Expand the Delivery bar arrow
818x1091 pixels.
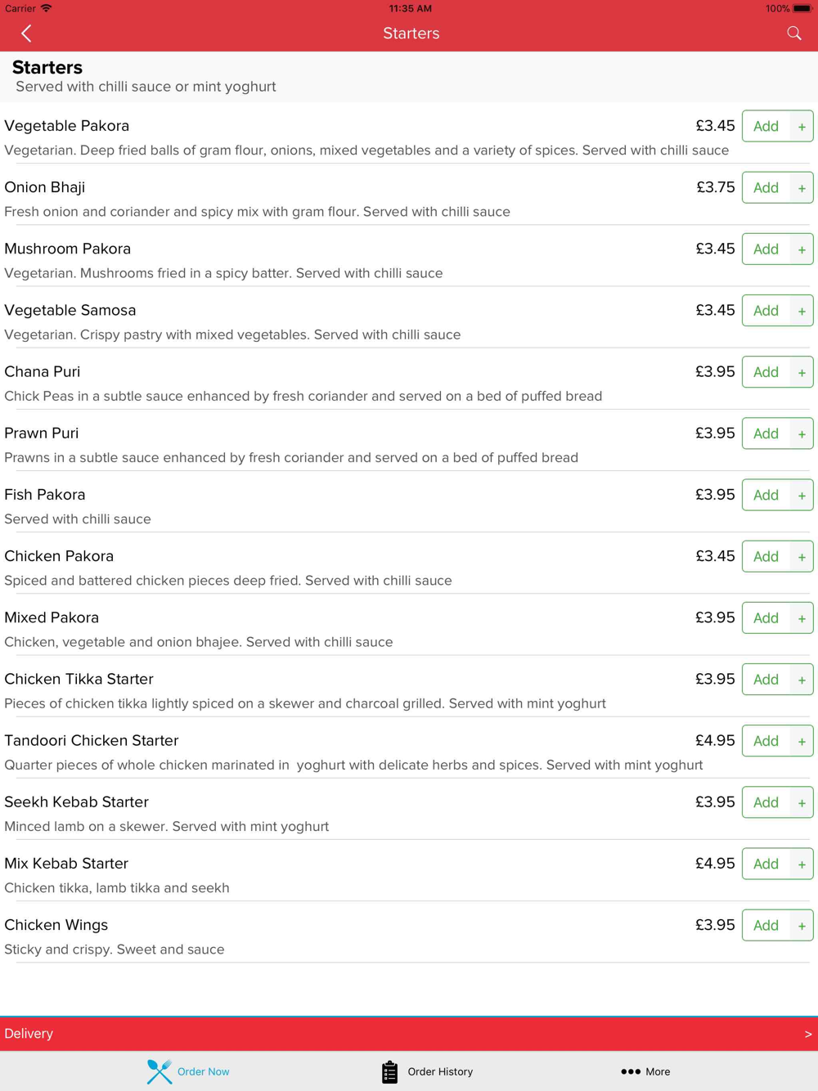click(x=807, y=1034)
